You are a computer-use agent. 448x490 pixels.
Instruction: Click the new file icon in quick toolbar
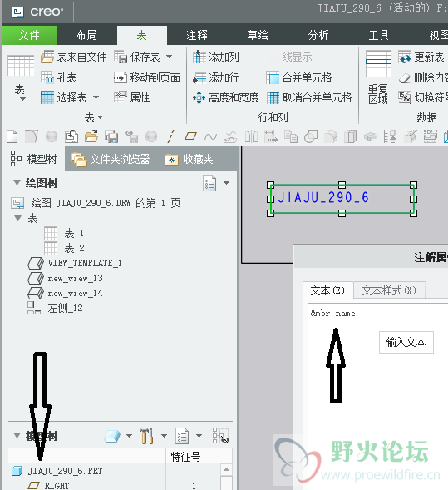(12, 136)
